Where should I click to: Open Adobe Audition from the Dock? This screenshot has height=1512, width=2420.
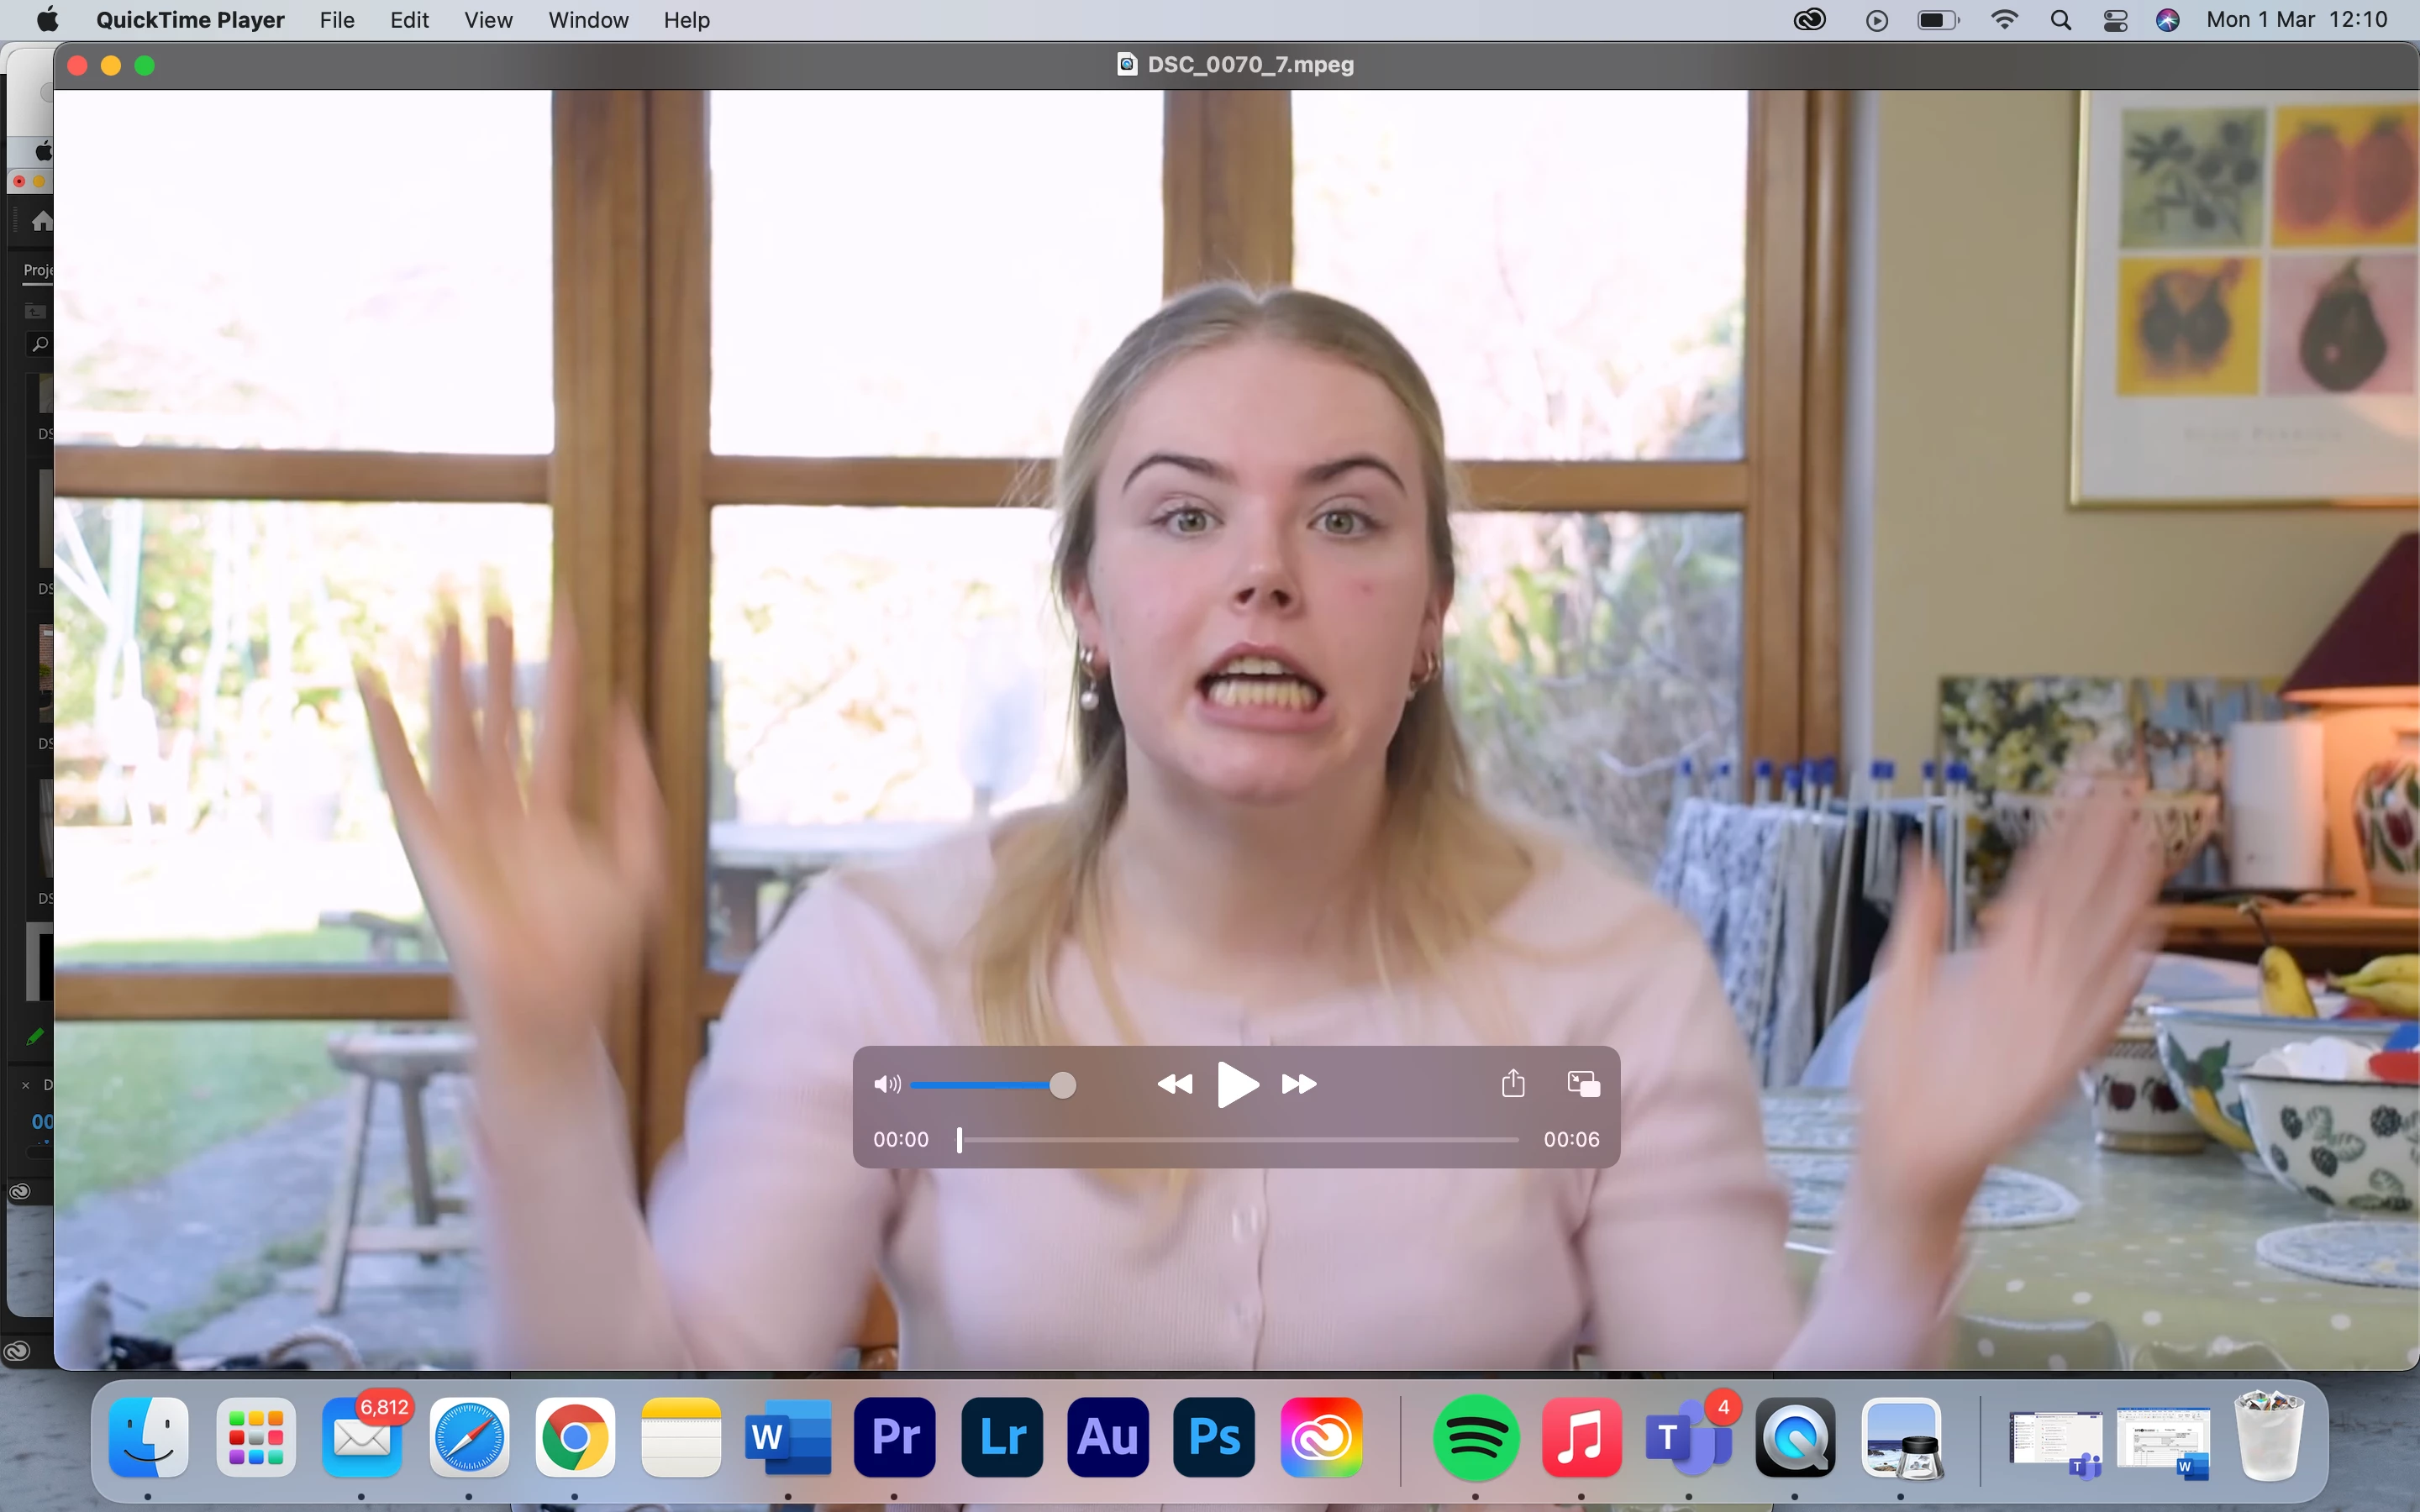1108,1437
